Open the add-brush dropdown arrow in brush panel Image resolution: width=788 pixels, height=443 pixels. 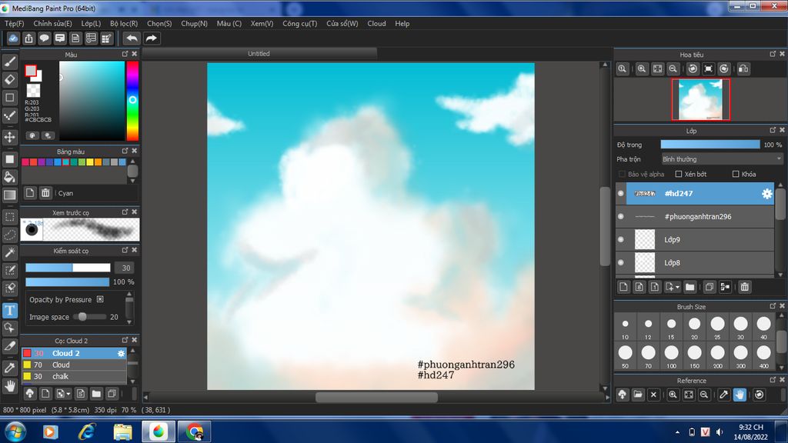(68, 394)
